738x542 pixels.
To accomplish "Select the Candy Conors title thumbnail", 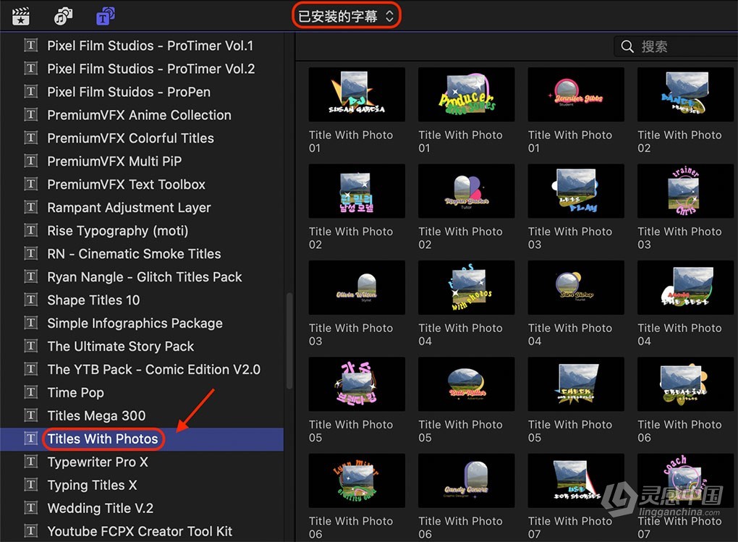I will (467, 480).
